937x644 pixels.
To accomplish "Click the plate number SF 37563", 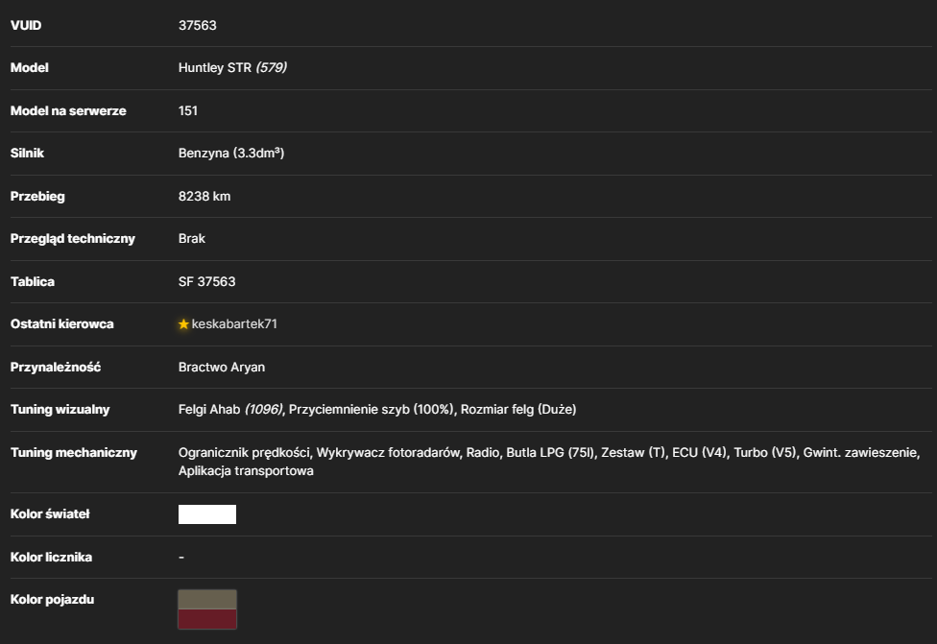I will [206, 282].
